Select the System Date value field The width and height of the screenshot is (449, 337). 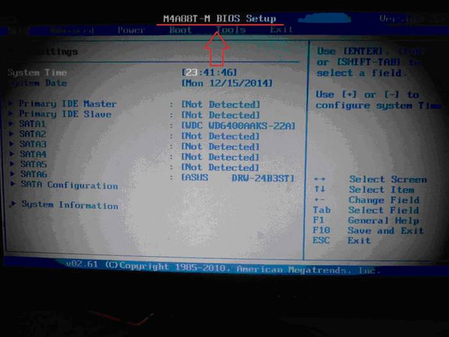pyautogui.click(x=227, y=83)
